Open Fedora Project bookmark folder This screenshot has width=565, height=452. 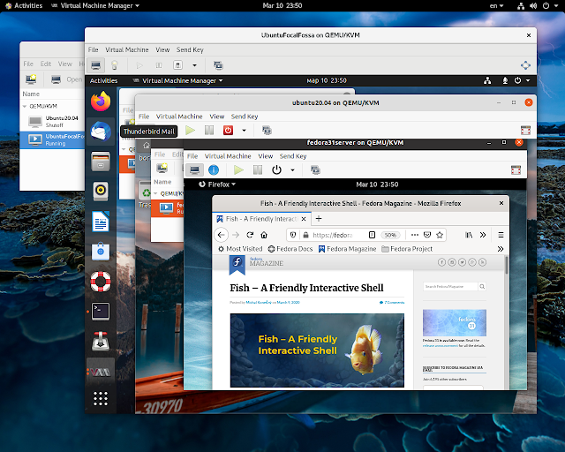[x=407, y=249]
